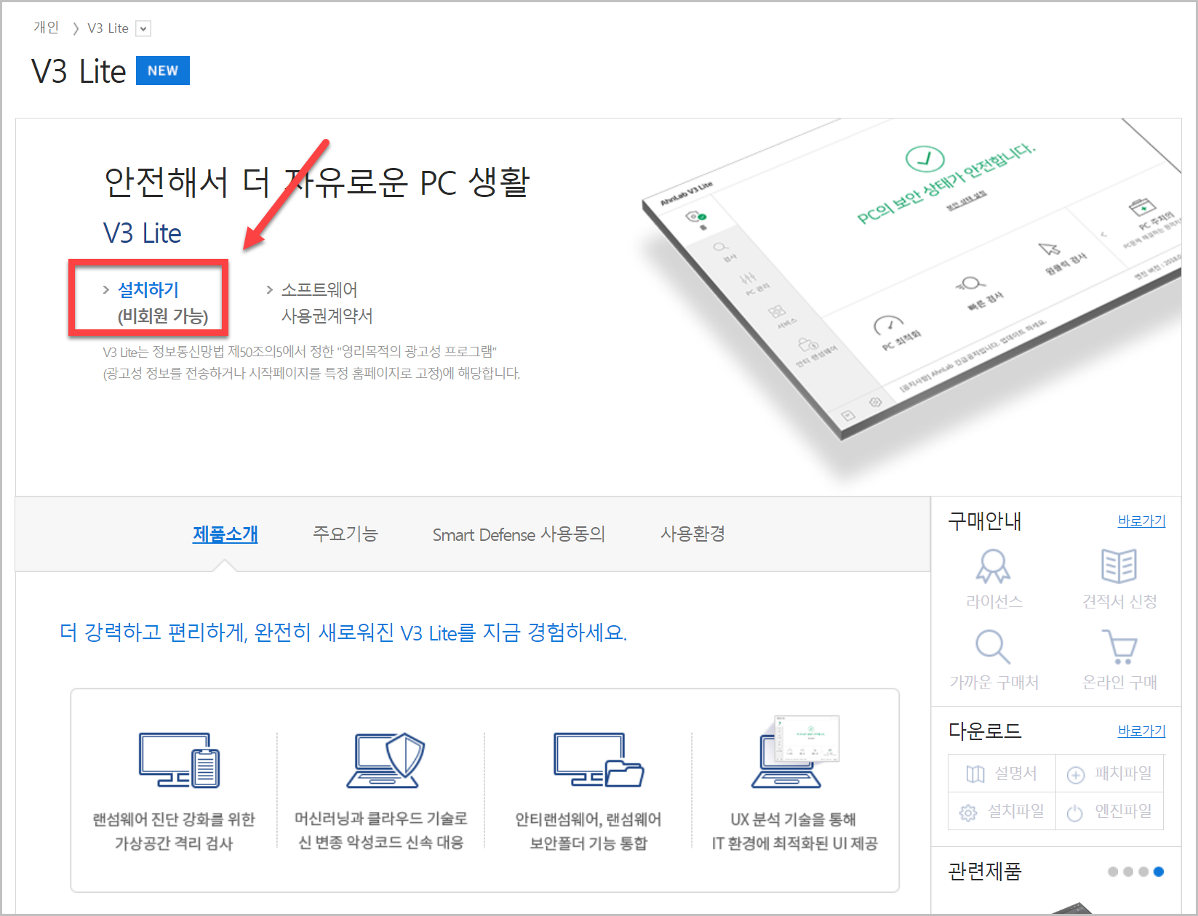Click the 엔진파일 download button
1198x916 pixels.
1109,811
